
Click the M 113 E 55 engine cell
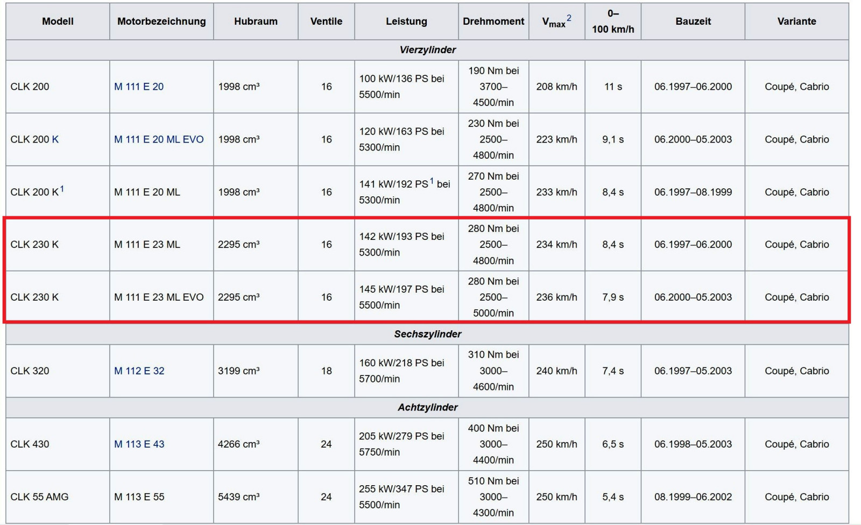[x=161, y=497]
